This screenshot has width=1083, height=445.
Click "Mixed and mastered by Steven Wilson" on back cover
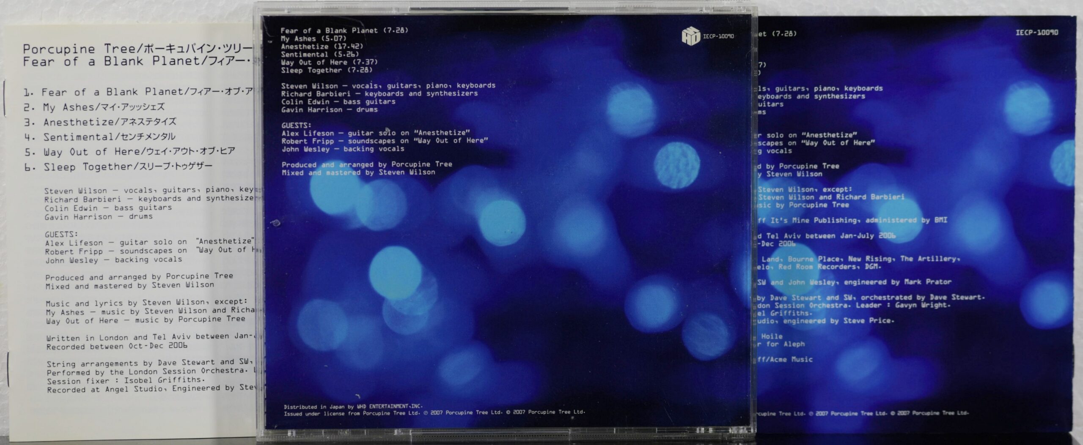coord(358,172)
